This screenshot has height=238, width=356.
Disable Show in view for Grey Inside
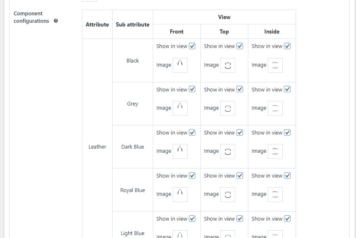(x=287, y=89)
